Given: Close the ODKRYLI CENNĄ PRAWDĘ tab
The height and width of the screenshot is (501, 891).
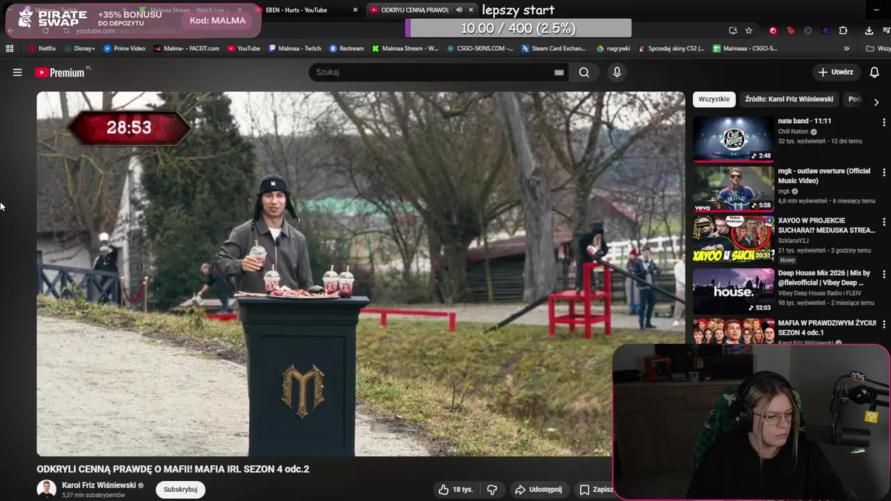Looking at the screenshot, I should pos(471,10).
